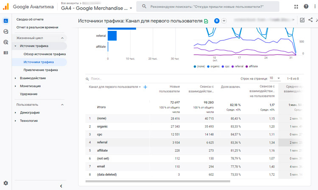Open Обзор источников трафика report
Viewport: 318px width, 190px height.
coord(45,54)
